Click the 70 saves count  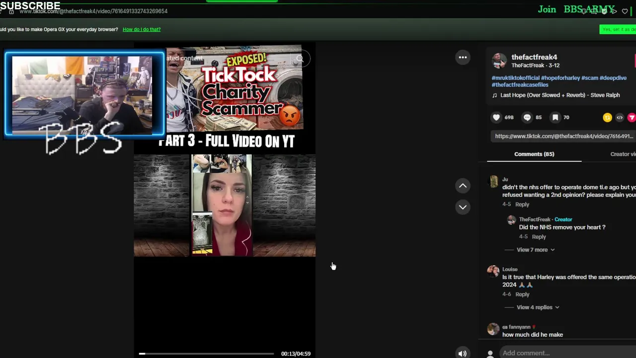click(566, 117)
